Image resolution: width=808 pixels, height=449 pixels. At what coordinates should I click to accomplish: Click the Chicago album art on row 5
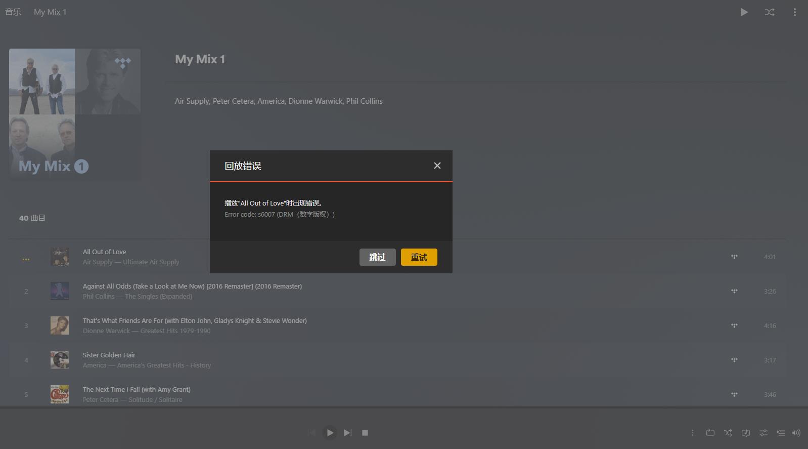click(60, 394)
